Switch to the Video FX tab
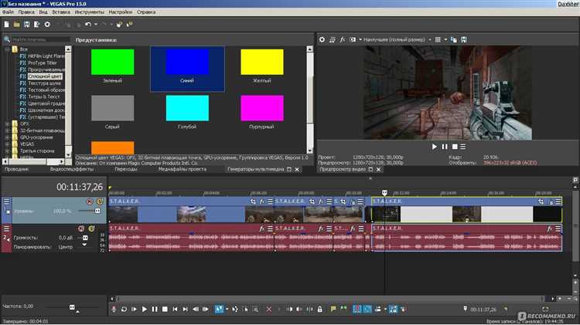The height and width of the screenshot is (325, 580). click(x=72, y=169)
